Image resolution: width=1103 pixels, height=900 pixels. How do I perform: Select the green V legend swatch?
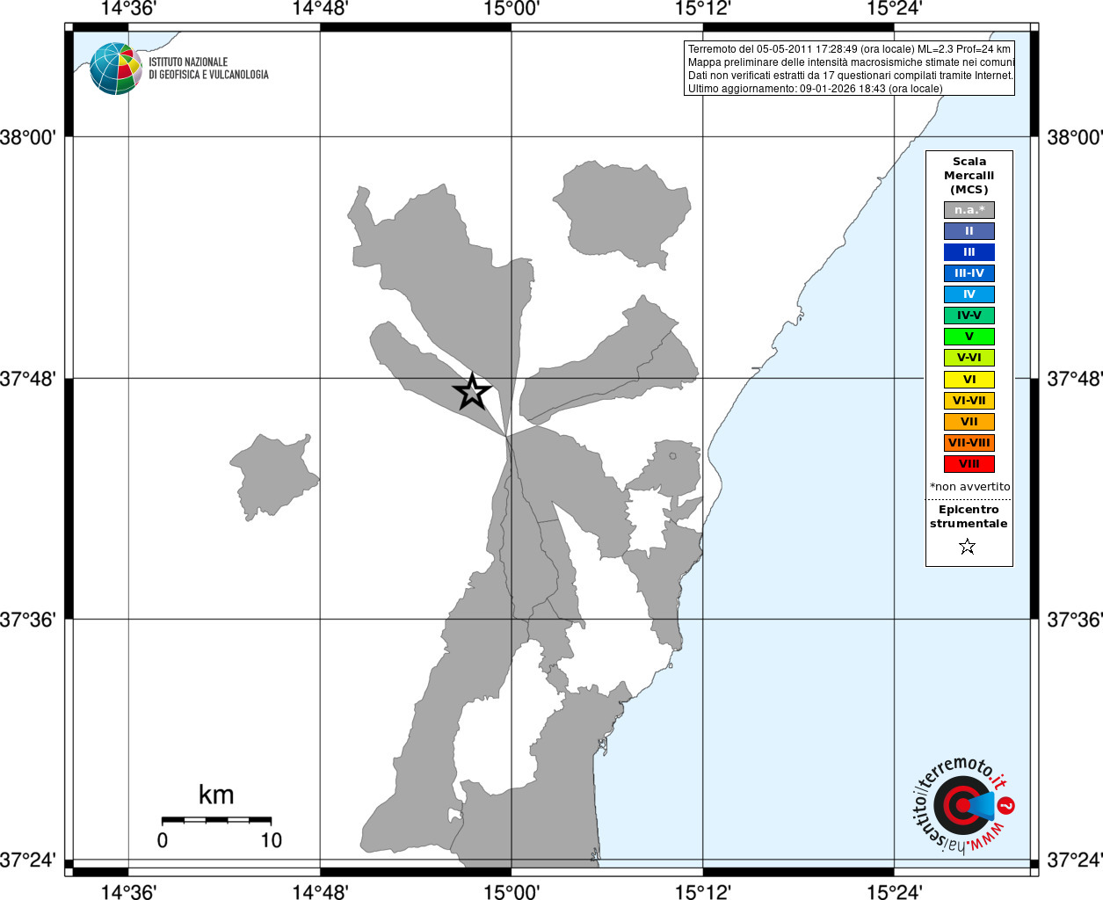click(x=969, y=337)
